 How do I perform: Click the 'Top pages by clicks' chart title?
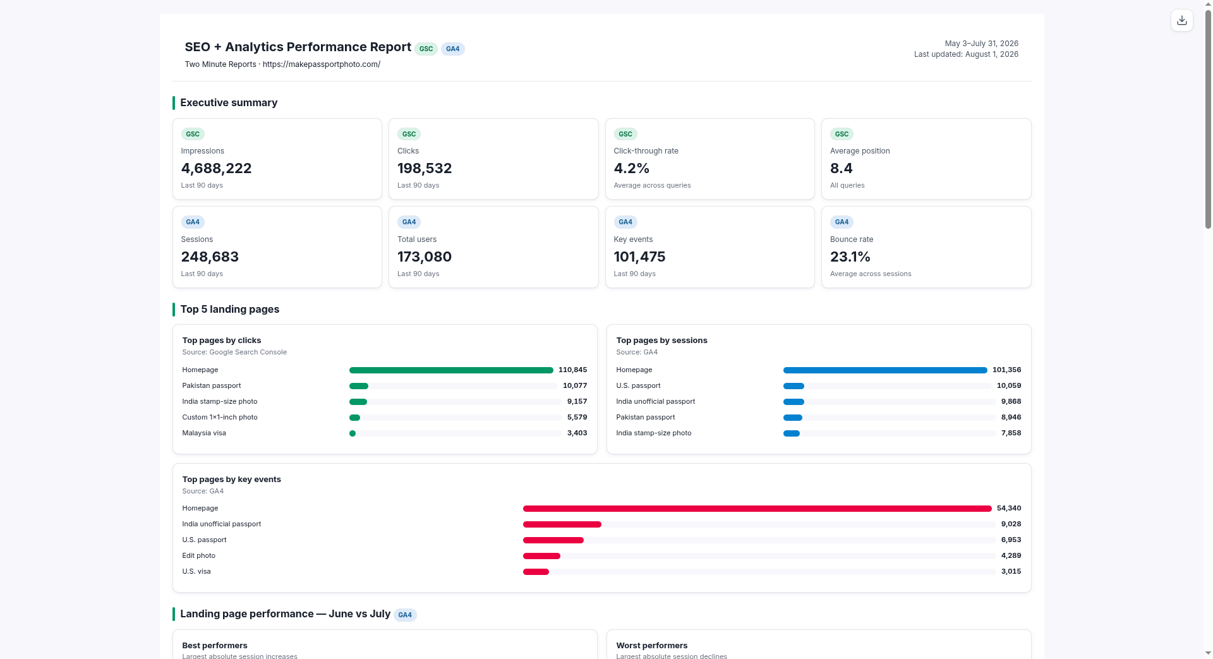[x=222, y=341]
